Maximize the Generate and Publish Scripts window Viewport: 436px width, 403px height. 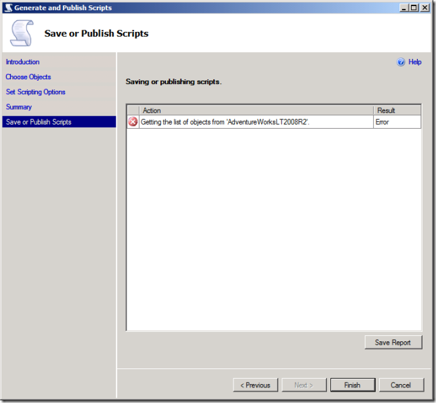414,7
